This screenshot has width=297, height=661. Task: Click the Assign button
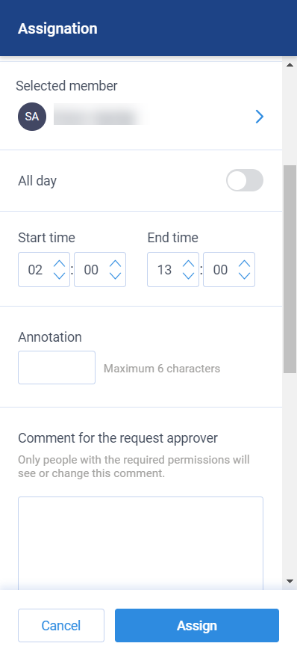(197, 626)
